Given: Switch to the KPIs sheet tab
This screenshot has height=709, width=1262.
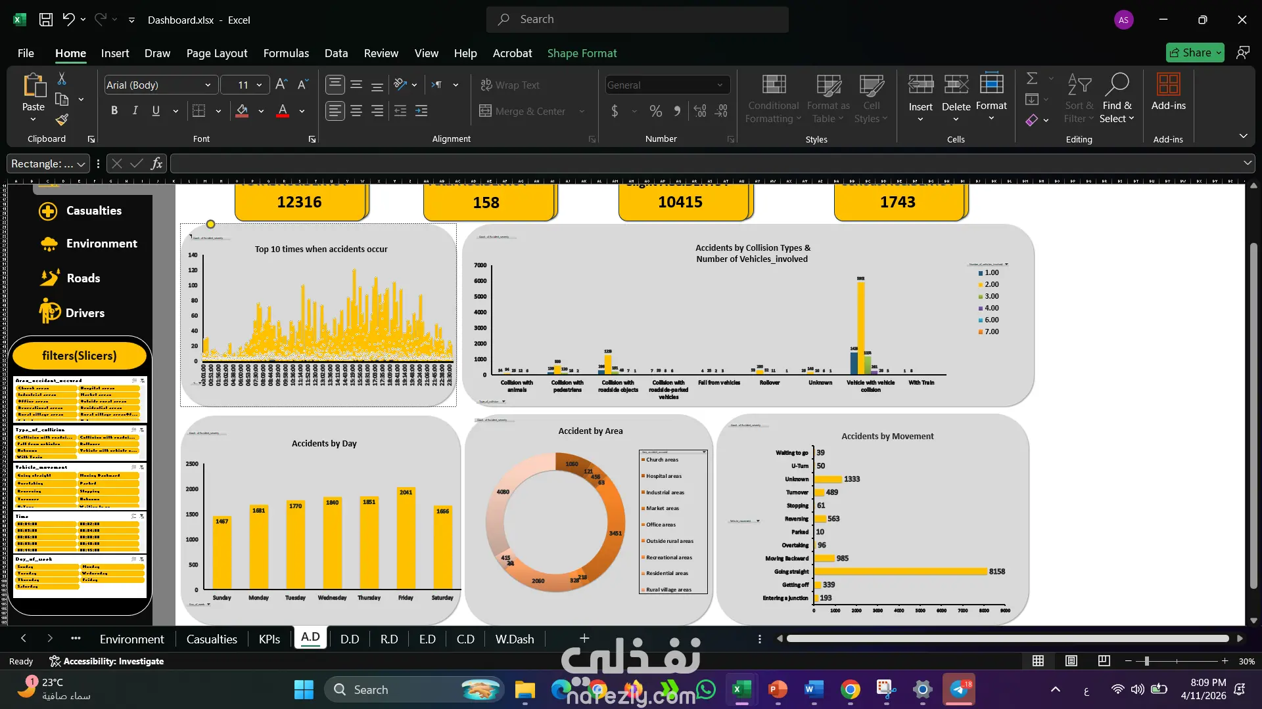Looking at the screenshot, I should pyautogui.click(x=269, y=639).
